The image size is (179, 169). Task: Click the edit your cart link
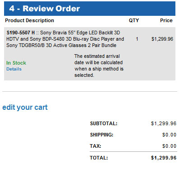(25, 108)
